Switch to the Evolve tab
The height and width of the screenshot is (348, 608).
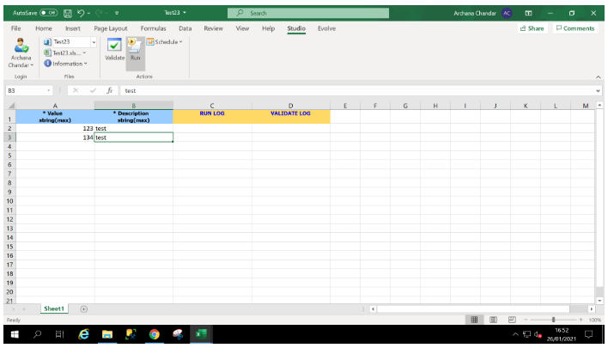(x=326, y=28)
